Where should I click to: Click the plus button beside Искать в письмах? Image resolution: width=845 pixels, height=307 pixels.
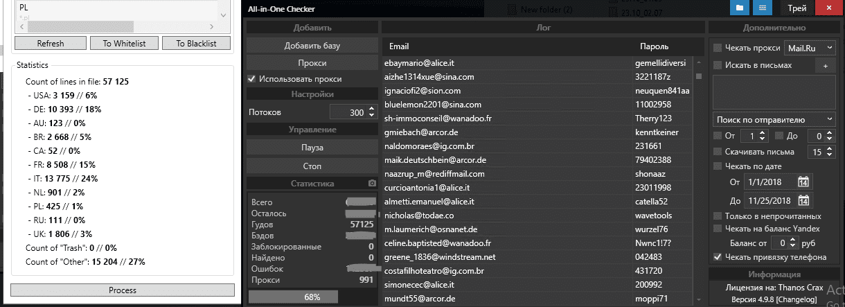click(825, 65)
